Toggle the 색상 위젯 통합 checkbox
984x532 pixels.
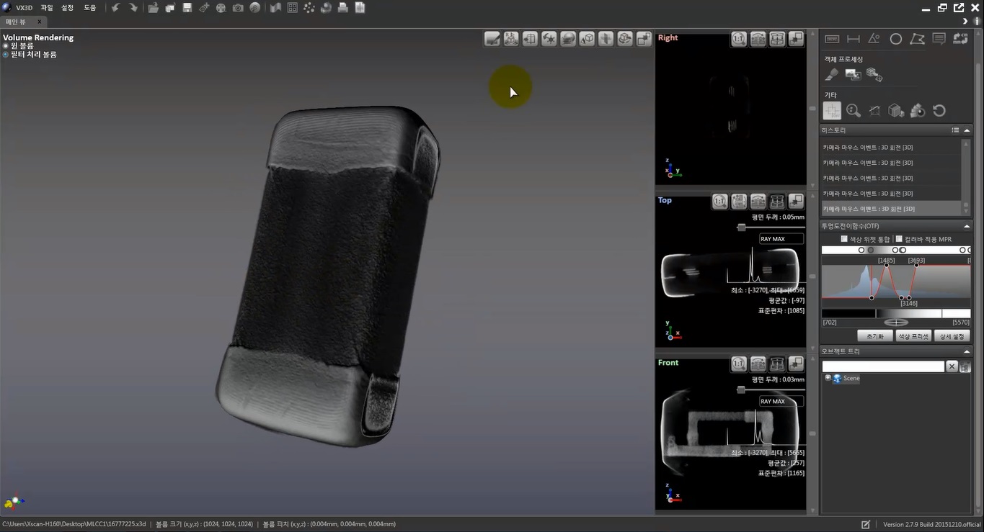tap(844, 239)
